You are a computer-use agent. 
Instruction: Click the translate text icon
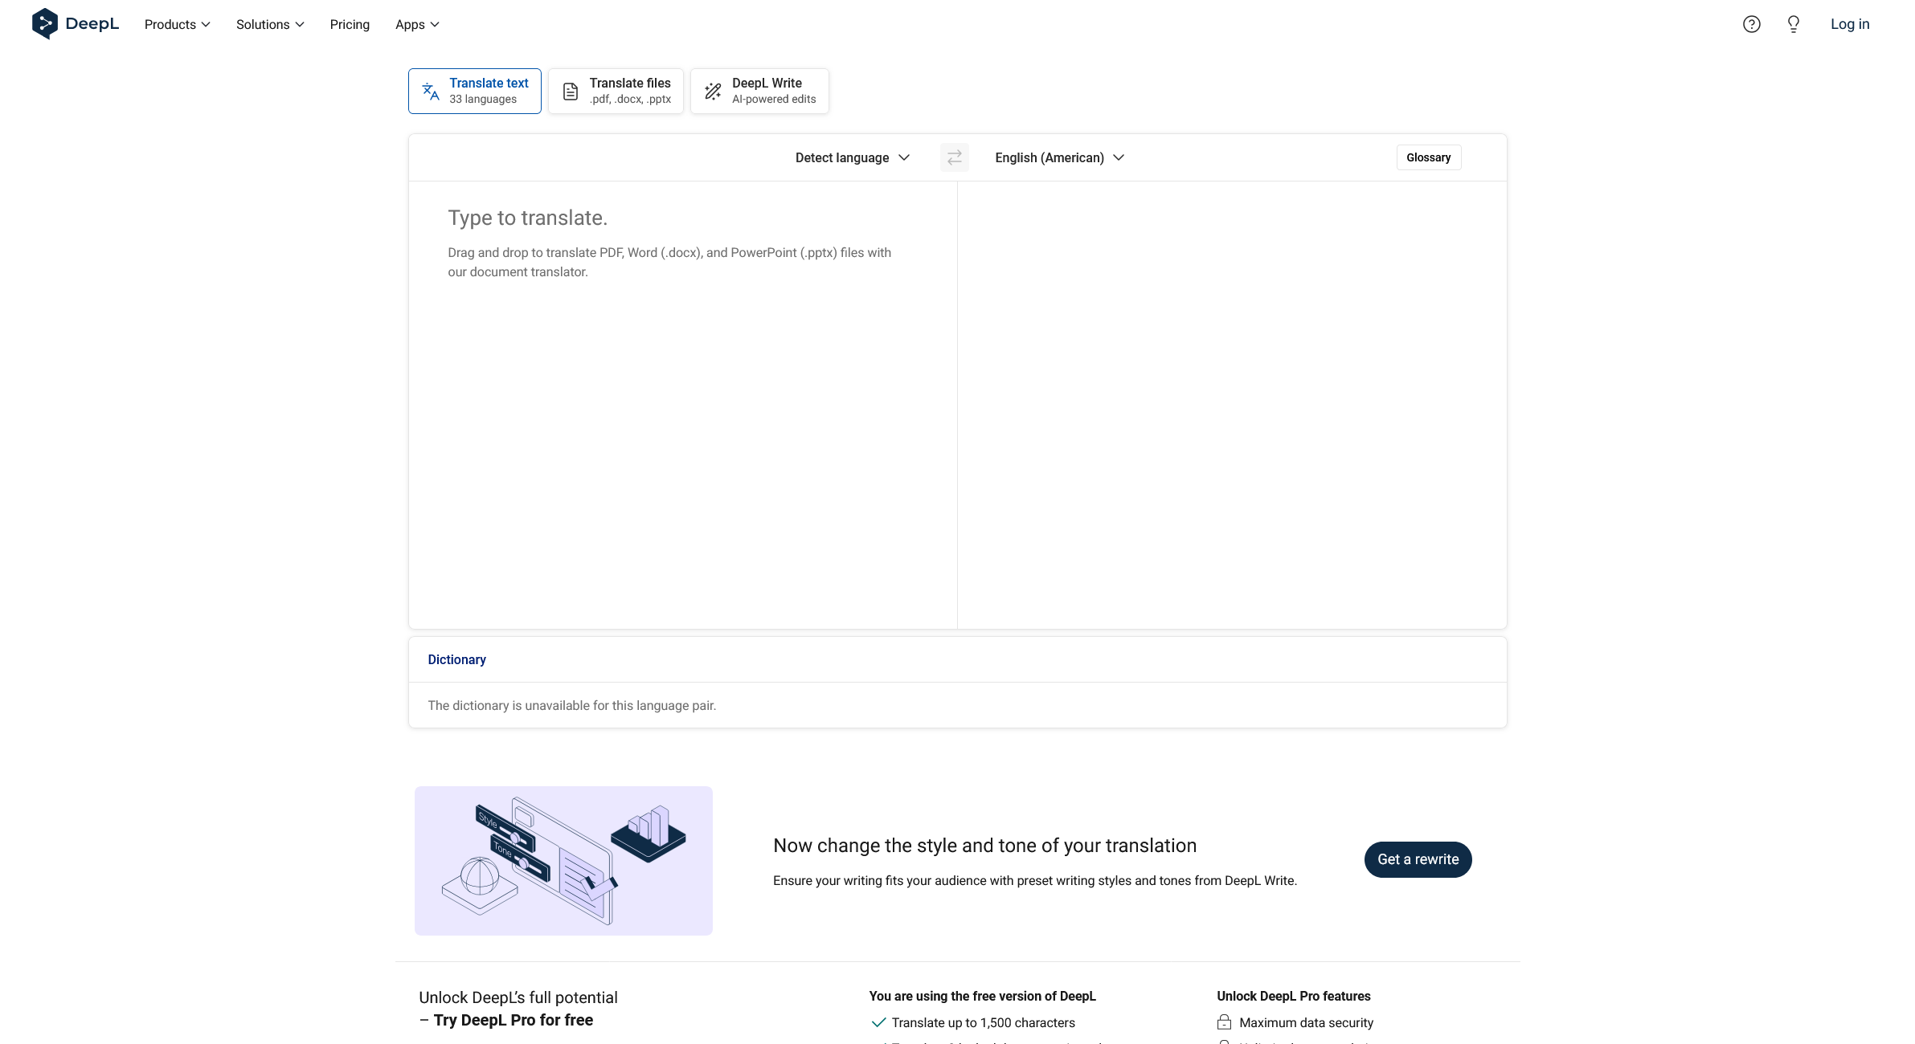tap(431, 92)
